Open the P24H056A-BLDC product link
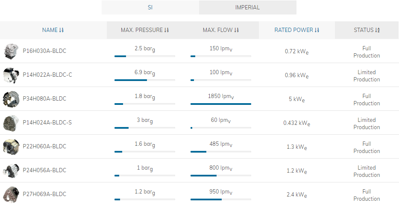 pos(44,170)
